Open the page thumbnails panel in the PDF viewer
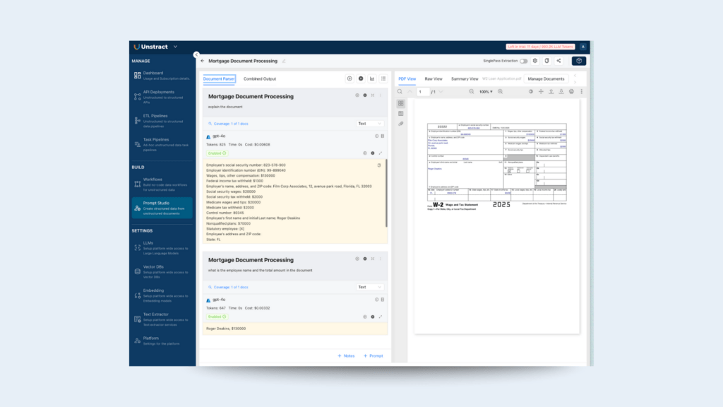The image size is (723, 407). [401, 104]
